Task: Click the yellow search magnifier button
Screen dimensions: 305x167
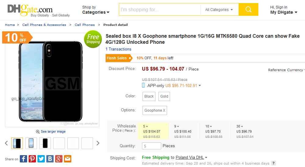Action: click(x=248, y=9)
